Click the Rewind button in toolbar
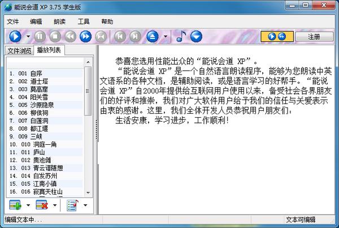Viewport: 339px width, 228px height. [71, 36]
